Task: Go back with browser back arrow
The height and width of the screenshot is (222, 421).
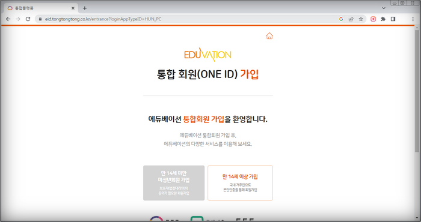Action: (x=8, y=19)
